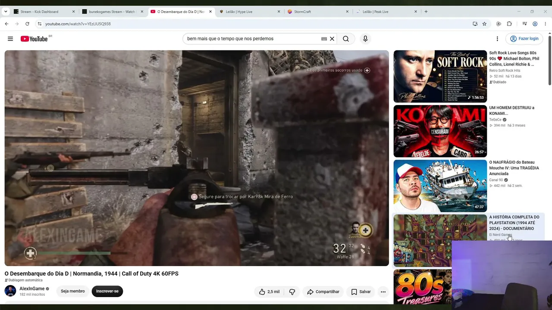Click the Seja membro button
552x310 pixels.
pos(73,291)
